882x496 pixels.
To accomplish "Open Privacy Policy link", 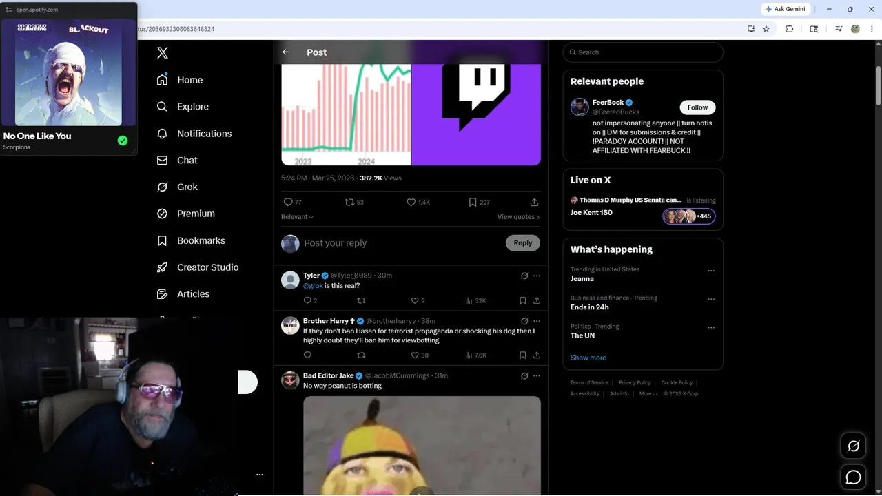I will pos(635,382).
